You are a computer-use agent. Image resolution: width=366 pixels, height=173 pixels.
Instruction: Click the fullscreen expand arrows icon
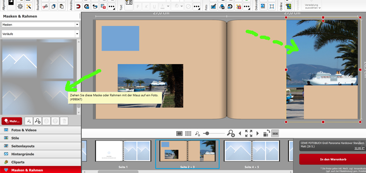coord(249,133)
